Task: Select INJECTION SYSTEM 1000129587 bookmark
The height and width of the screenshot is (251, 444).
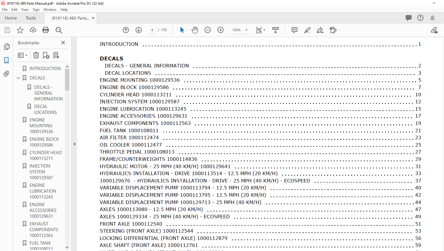Action: tap(41, 172)
